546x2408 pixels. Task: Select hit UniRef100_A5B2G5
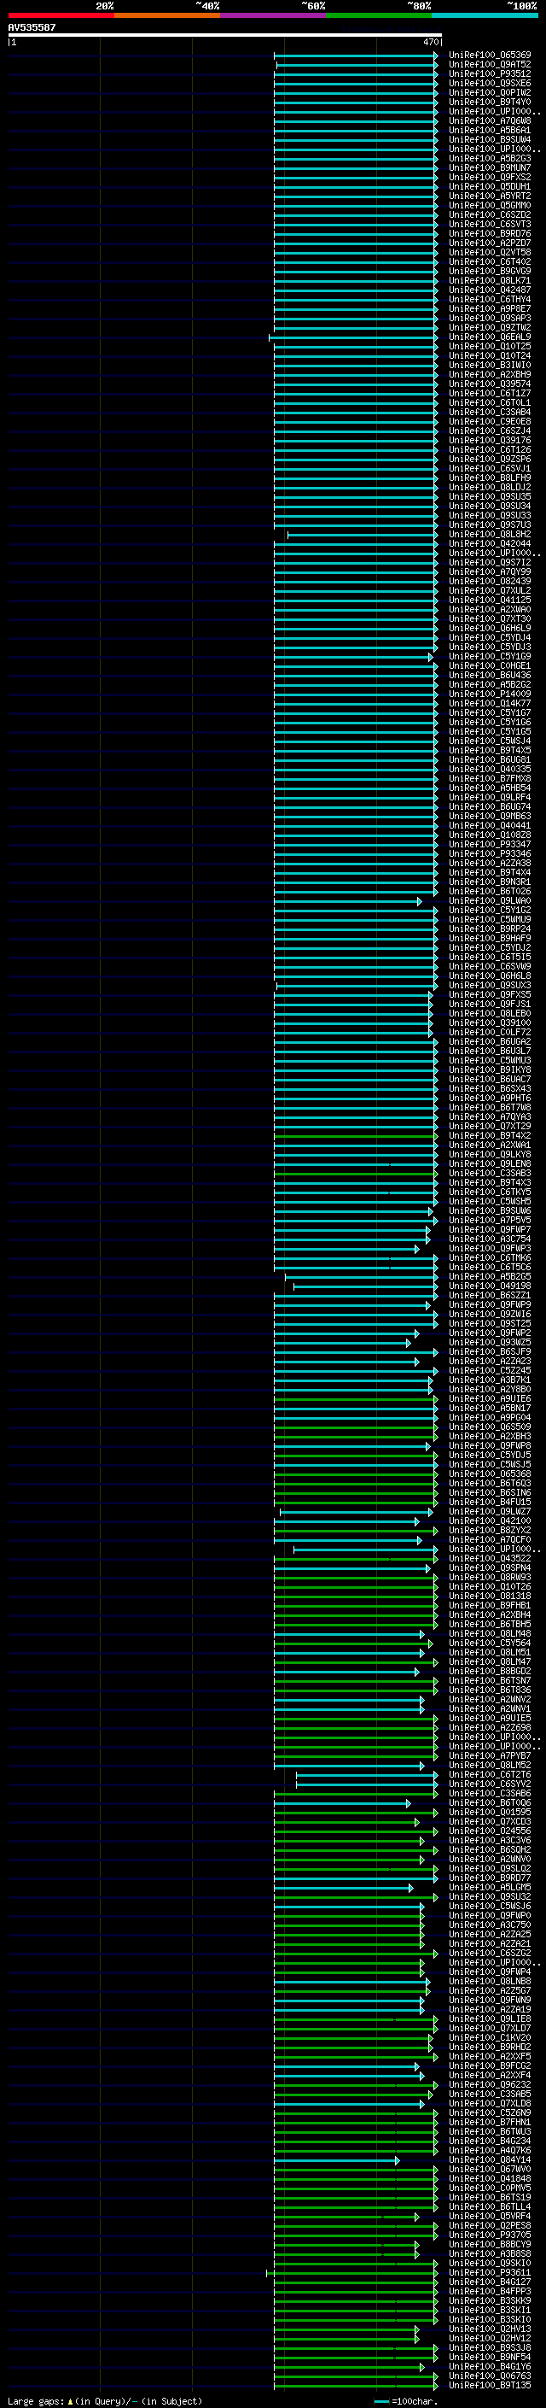pyautogui.click(x=490, y=1276)
